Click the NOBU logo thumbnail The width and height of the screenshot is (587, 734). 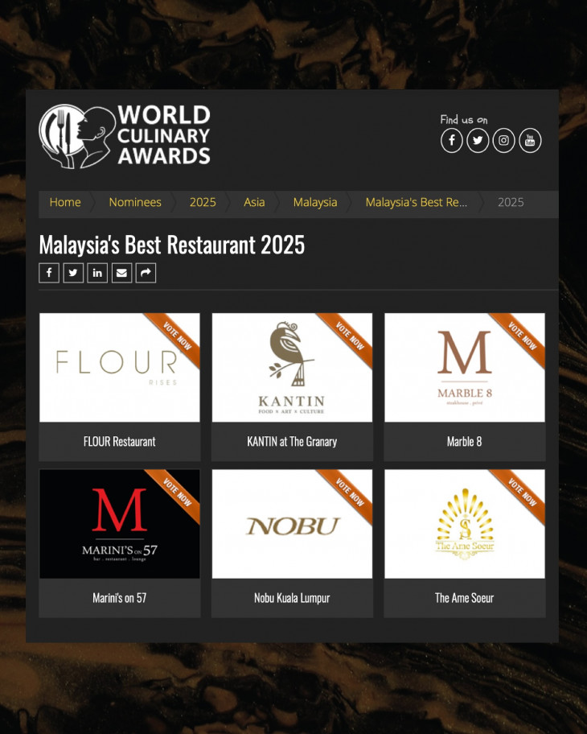[x=293, y=524]
